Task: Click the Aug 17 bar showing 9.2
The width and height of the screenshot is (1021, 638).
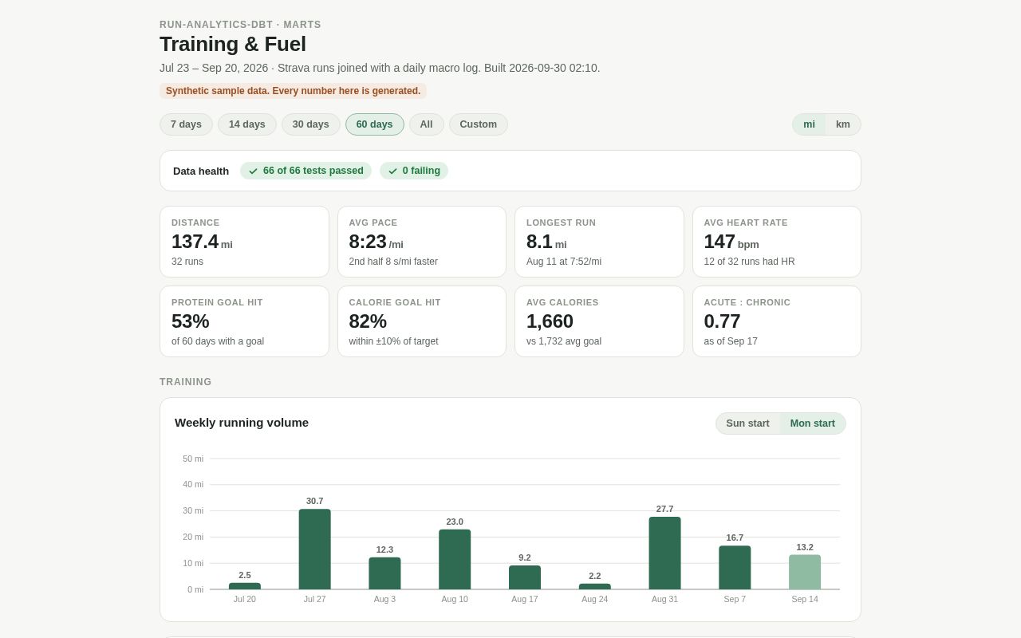Action: point(525,577)
